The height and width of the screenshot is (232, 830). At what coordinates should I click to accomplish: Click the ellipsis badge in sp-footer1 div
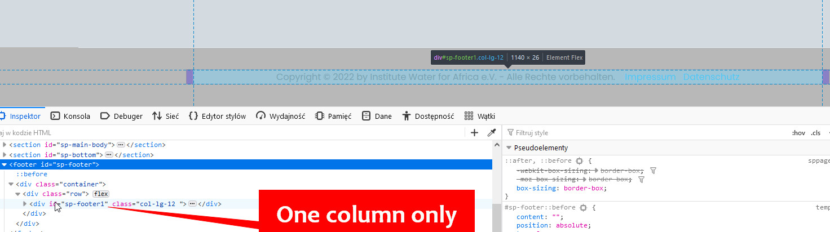pyautogui.click(x=192, y=203)
